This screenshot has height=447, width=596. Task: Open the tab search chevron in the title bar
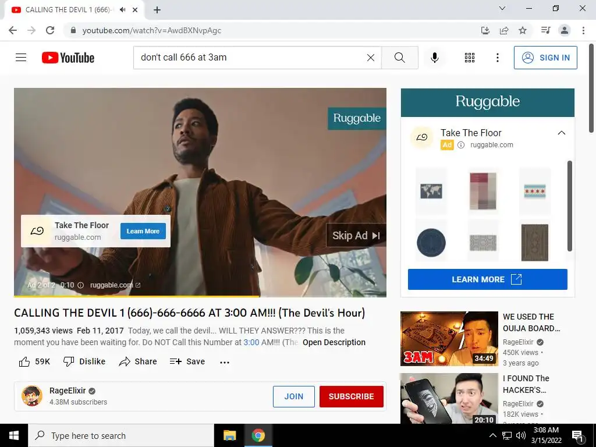tap(502, 8)
